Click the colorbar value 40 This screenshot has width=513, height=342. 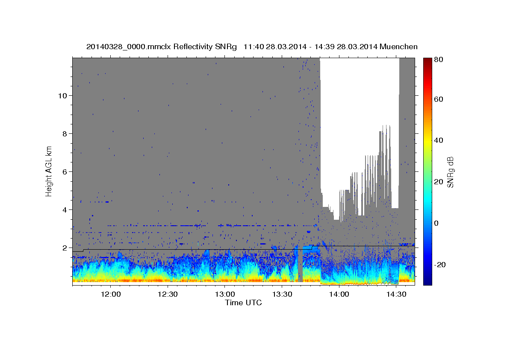pyautogui.click(x=439, y=141)
